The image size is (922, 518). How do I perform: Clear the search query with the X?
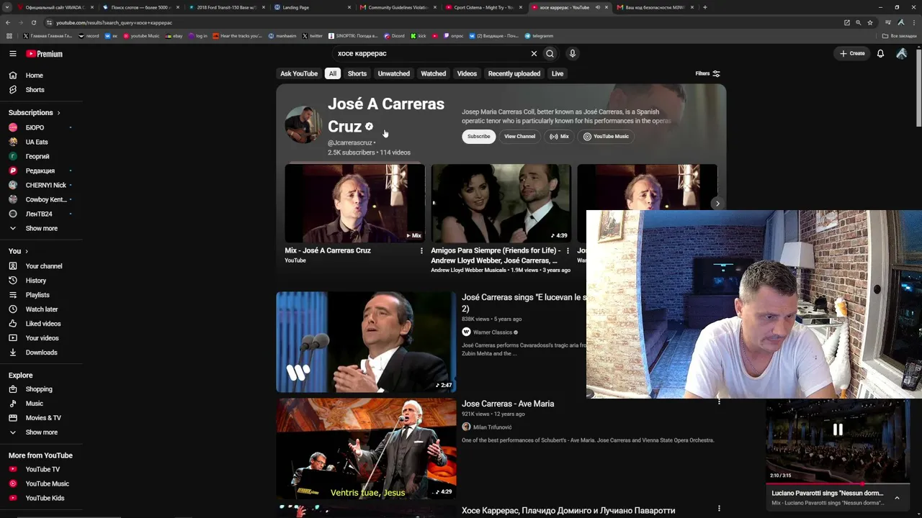click(534, 53)
